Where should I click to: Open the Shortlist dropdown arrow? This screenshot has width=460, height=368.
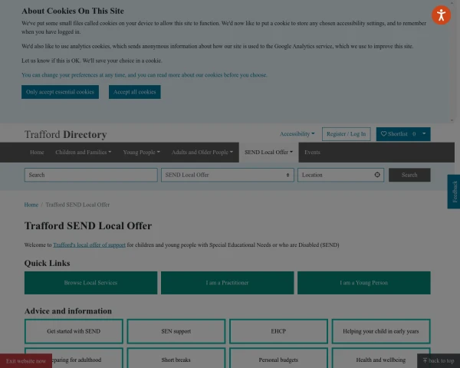pyautogui.click(x=424, y=134)
